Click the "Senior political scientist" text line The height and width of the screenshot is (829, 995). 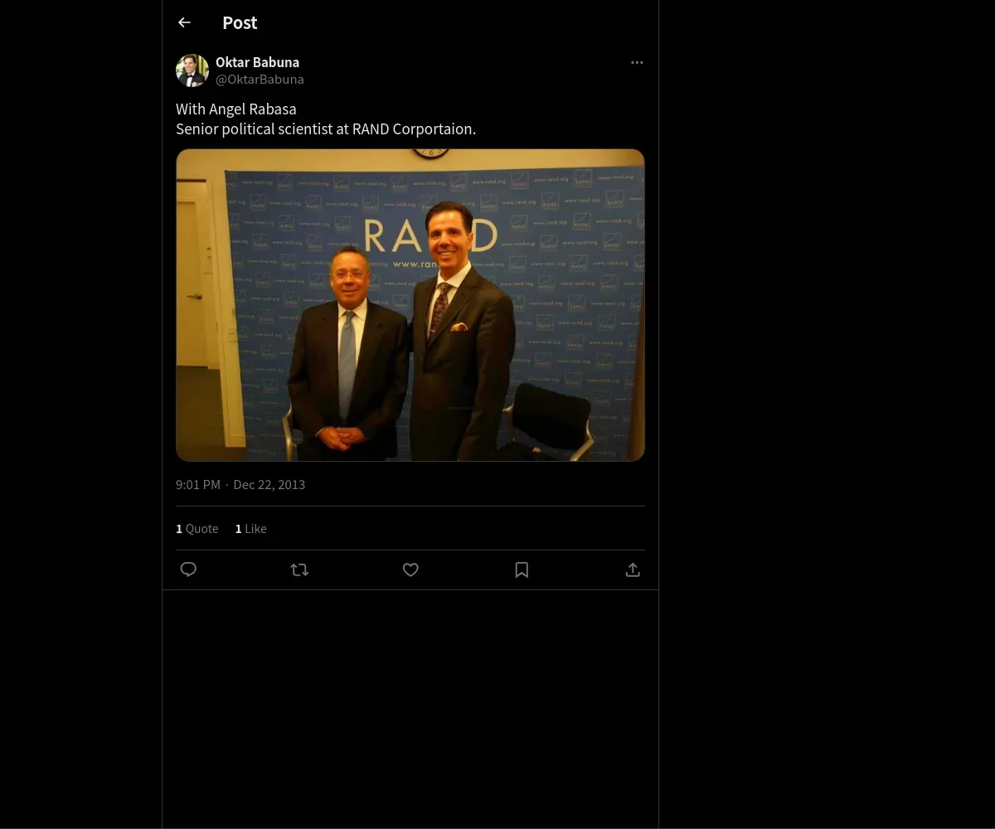[326, 129]
